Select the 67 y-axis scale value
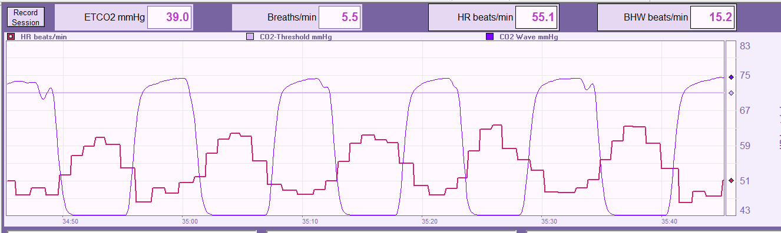The image size is (781, 233). click(x=744, y=110)
